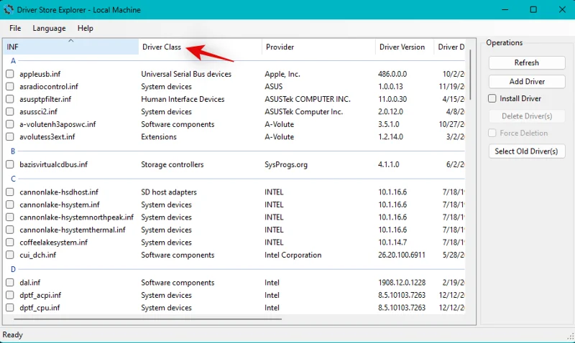Open the Language menu

49,28
